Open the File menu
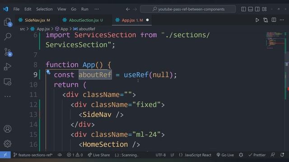289x162 pixels. [x=16, y=9]
